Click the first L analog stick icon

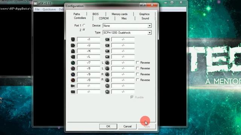tap(107, 63)
